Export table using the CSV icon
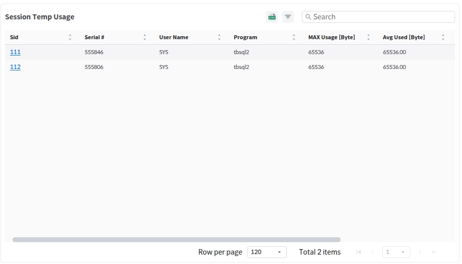 tap(272, 17)
